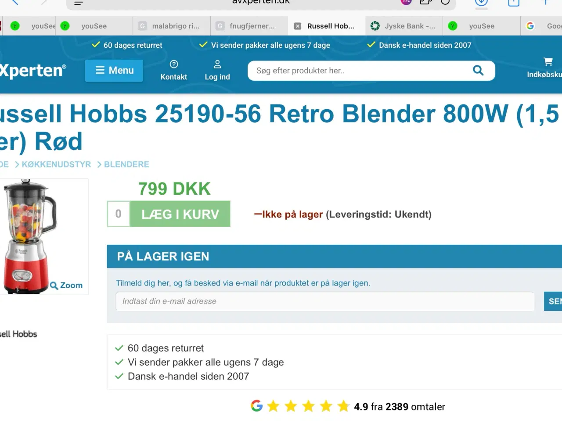Click the Google logo by rating

pos(257,406)
